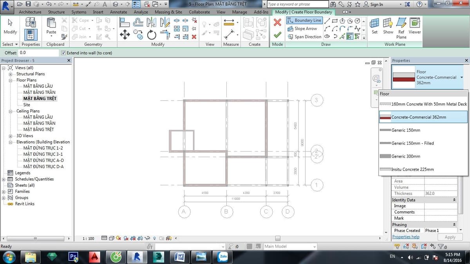
Task: Click the Save icon in quick access toolbar
Action: tap(28, 4)
